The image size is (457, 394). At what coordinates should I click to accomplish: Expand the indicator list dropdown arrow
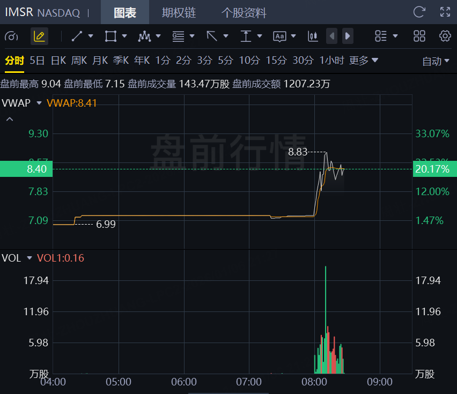(395, 36)
